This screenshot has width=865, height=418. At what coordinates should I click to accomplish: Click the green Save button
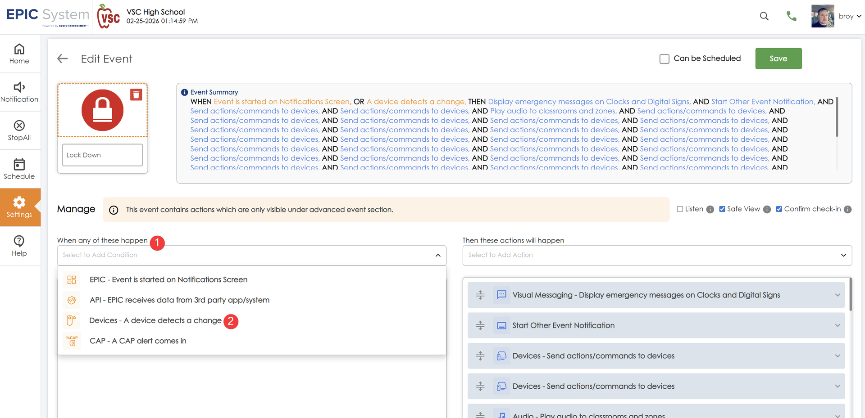(778, 58)
